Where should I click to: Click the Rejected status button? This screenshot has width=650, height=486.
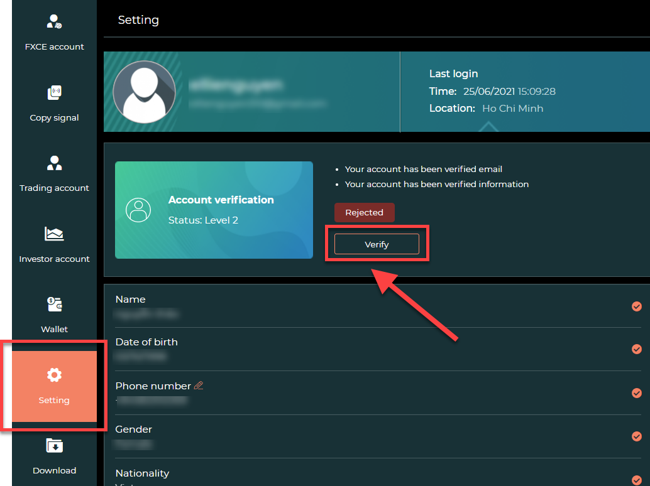coord(365,212)
